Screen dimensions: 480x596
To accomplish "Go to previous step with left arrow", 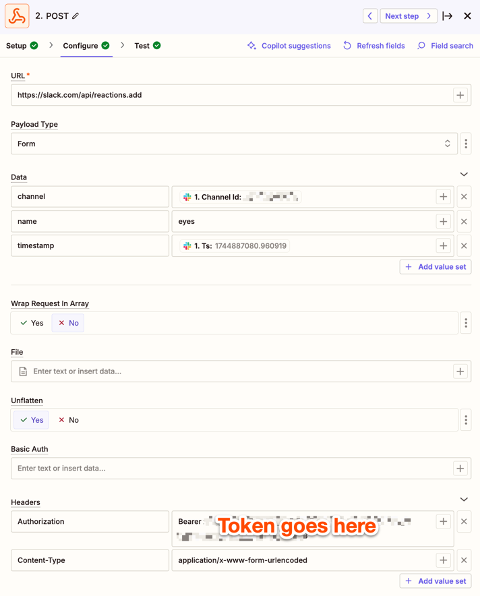I will (x=370, y=16).
